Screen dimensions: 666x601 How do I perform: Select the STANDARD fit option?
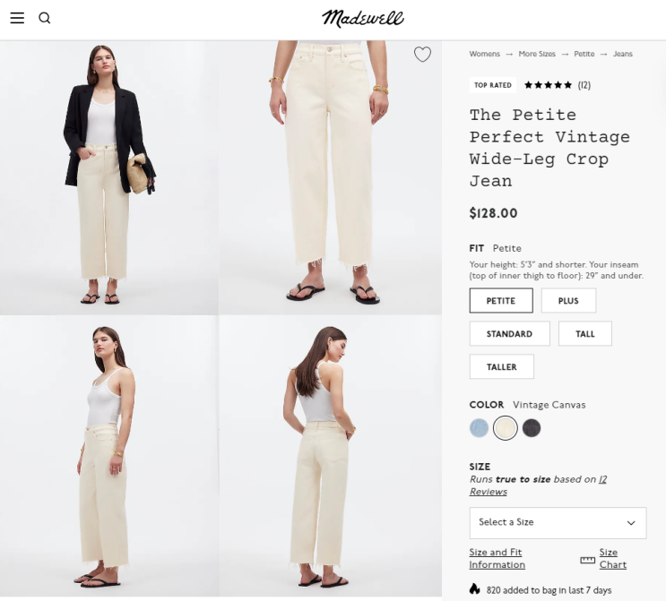(509, 333)
